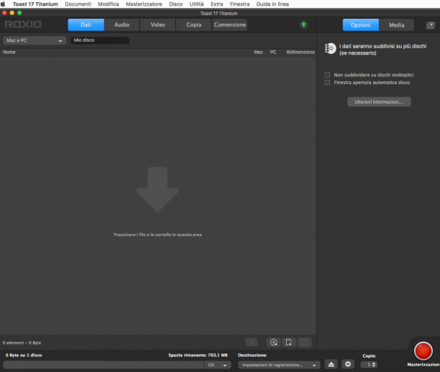Switch to the Video tab
Screen dimensions: 440x372
pos(157,24)
